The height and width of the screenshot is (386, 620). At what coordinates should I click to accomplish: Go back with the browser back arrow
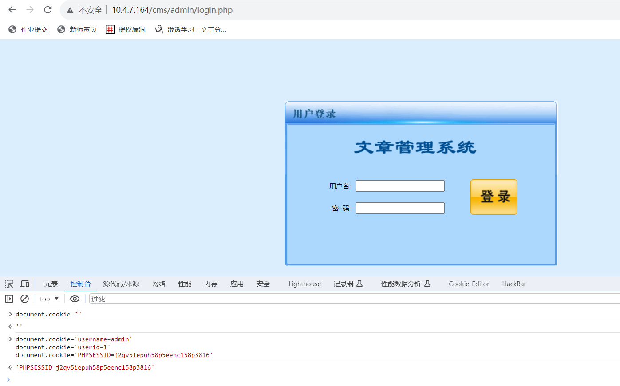[12, 10]
